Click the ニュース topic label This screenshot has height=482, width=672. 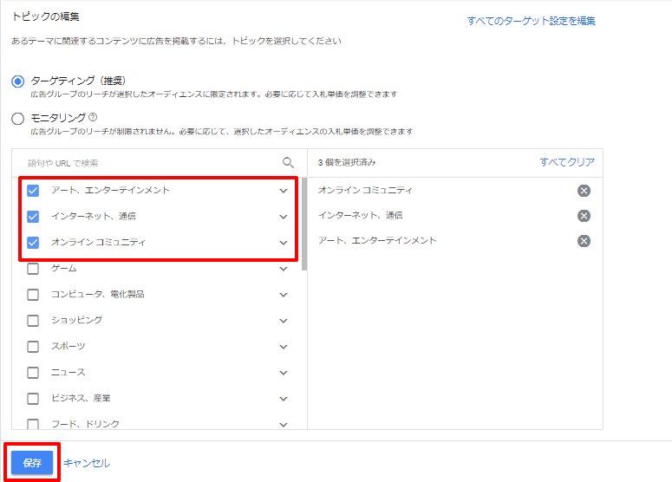pos(69,373)
